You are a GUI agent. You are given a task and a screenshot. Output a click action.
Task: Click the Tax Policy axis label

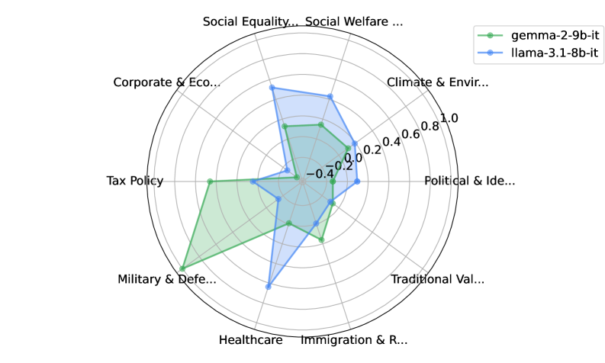135,181
